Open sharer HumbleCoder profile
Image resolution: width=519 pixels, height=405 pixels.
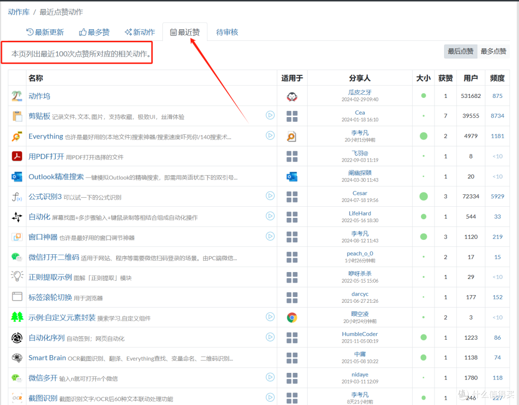[x=360, y=334]
